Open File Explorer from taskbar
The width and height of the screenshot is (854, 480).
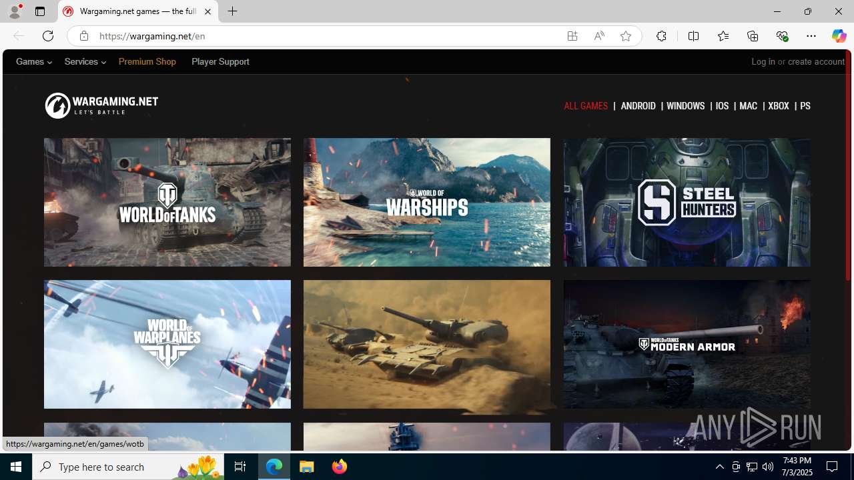coord(307,467)
